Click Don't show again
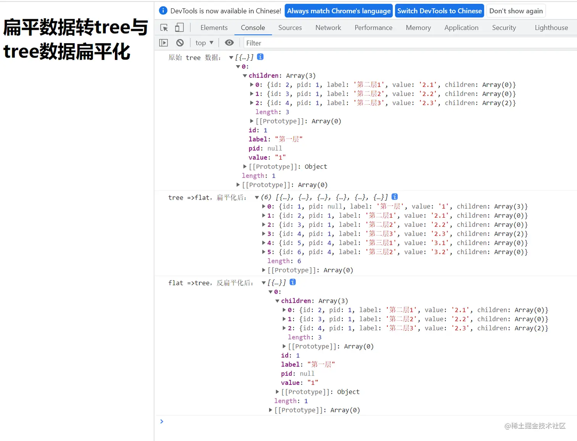The width and height of the screenshot is (577, 441). click(516, 11)
